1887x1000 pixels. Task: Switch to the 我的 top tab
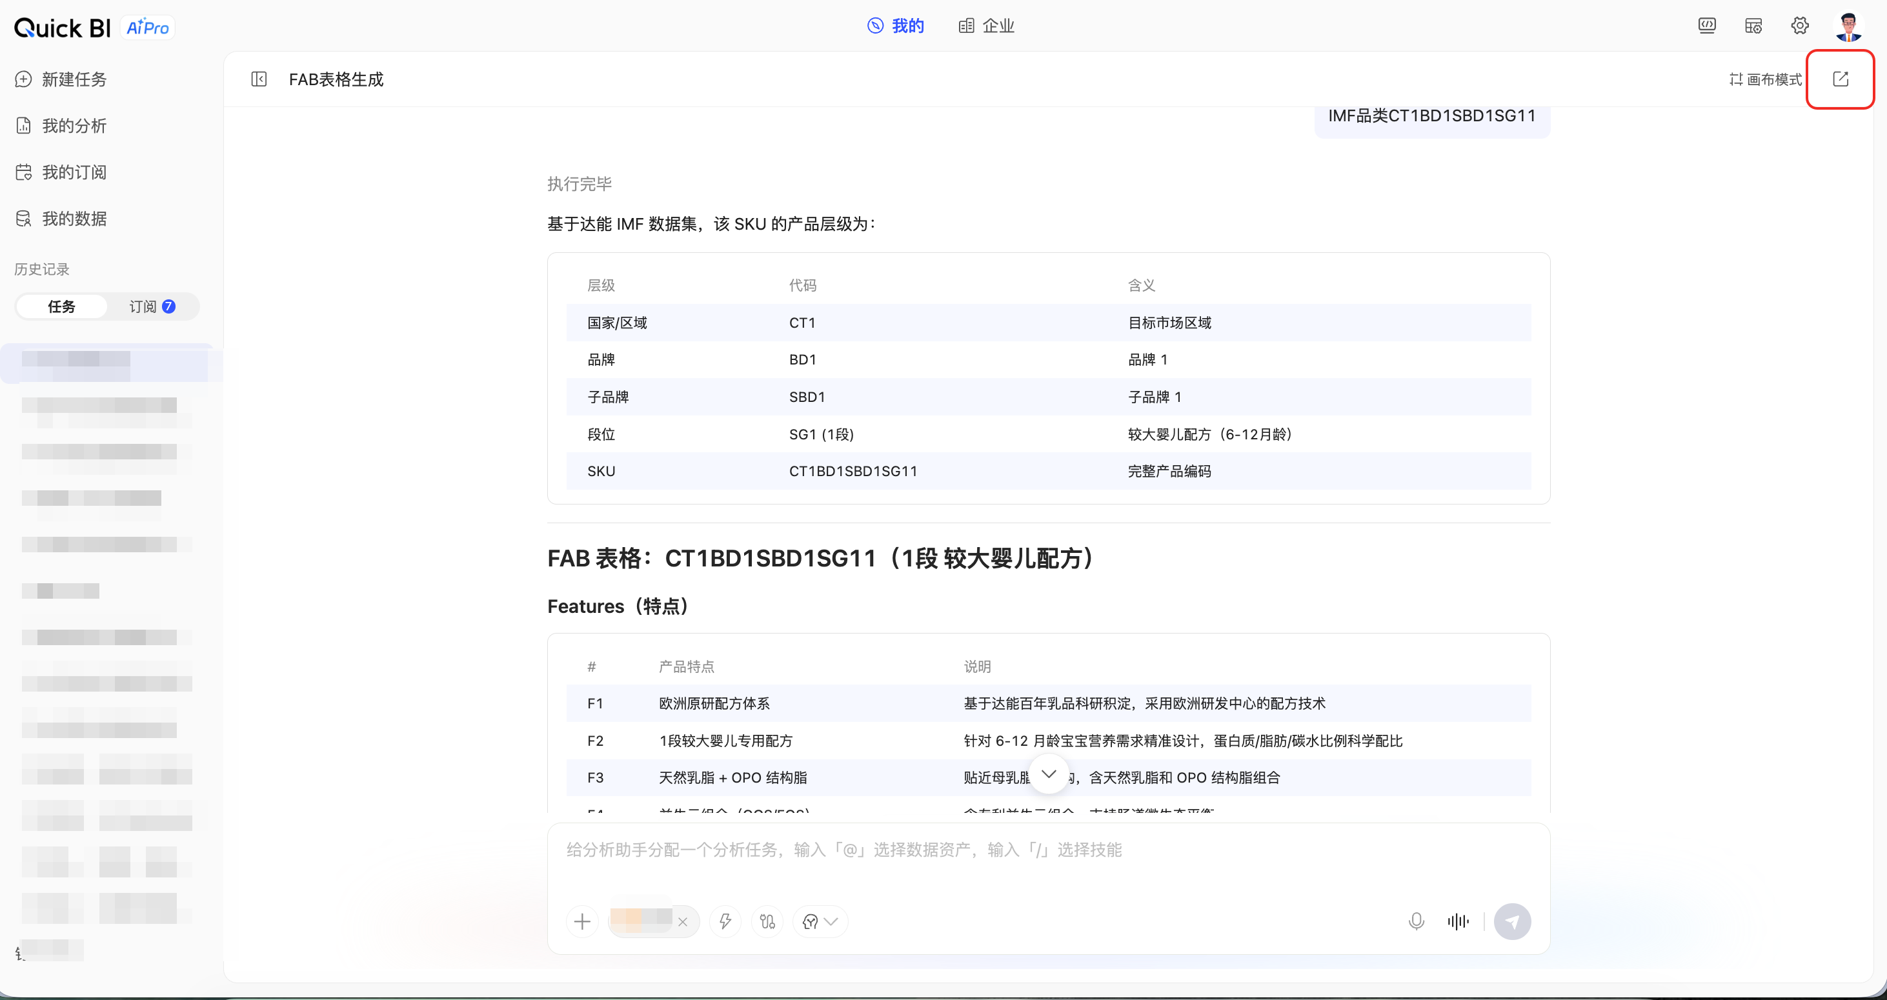pos(896,26)
